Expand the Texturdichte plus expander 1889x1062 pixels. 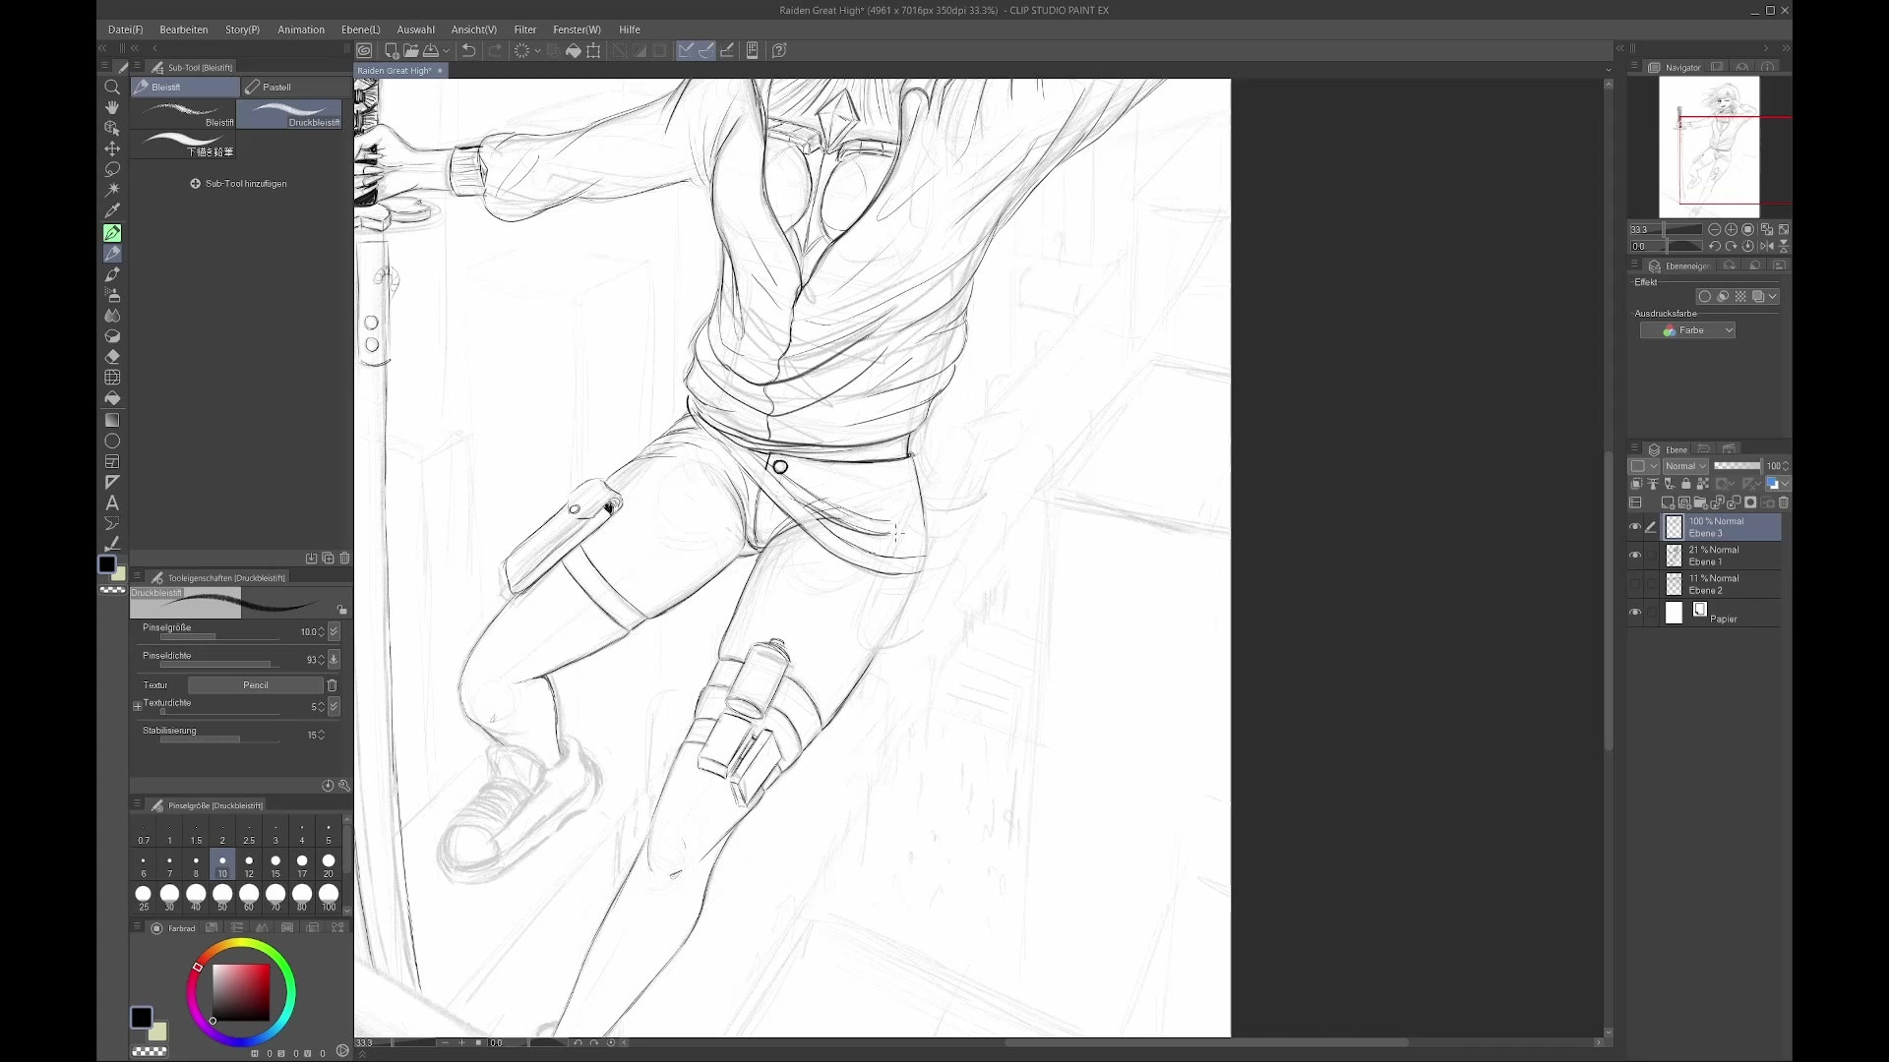click(x=137, y=706)
